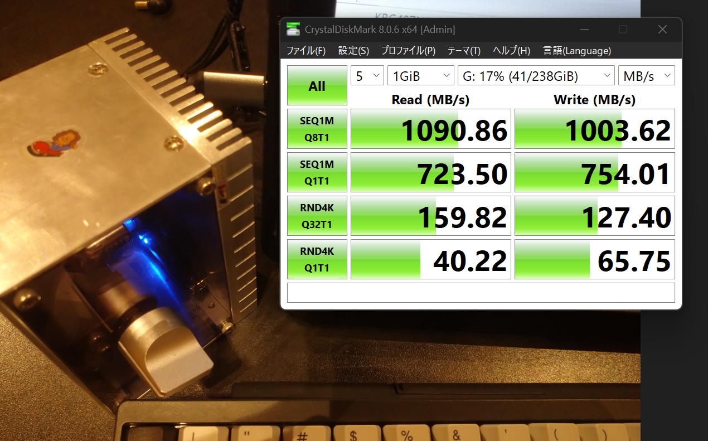Start the SEQ1M Q8T1 benchmark test

(317, 129)
